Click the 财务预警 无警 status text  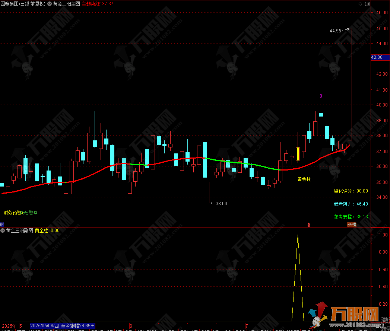pyautogui.click(x=20, y=213)
